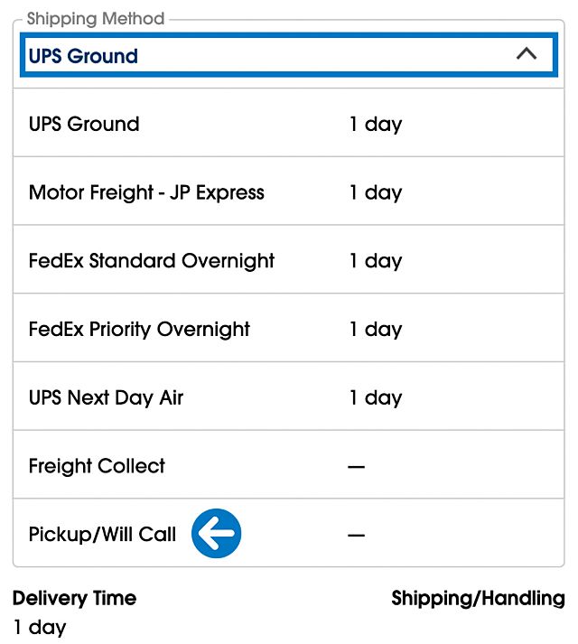Collapse the Shipping Method dropdown with the chevron
This screenshot has width=578, height=644.
click(526, 55)
